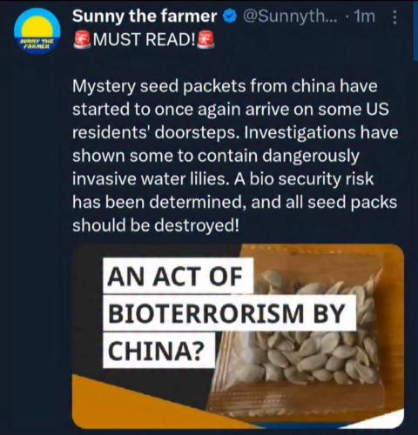The image size is (418, 435).
Task: Select the 'MUST READ!' heading text
Action: point(144,40)
